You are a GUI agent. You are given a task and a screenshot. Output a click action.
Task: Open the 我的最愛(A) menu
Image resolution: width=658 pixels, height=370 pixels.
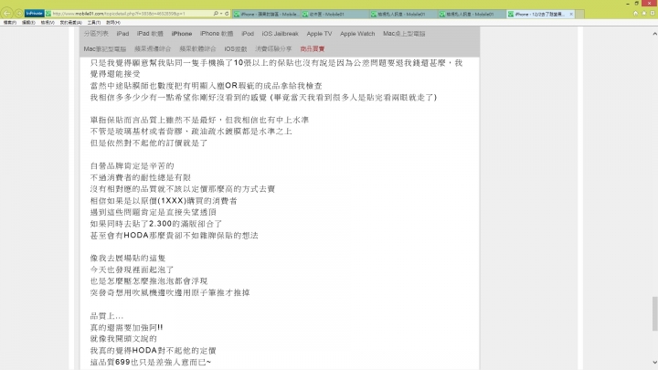(70, 22)
